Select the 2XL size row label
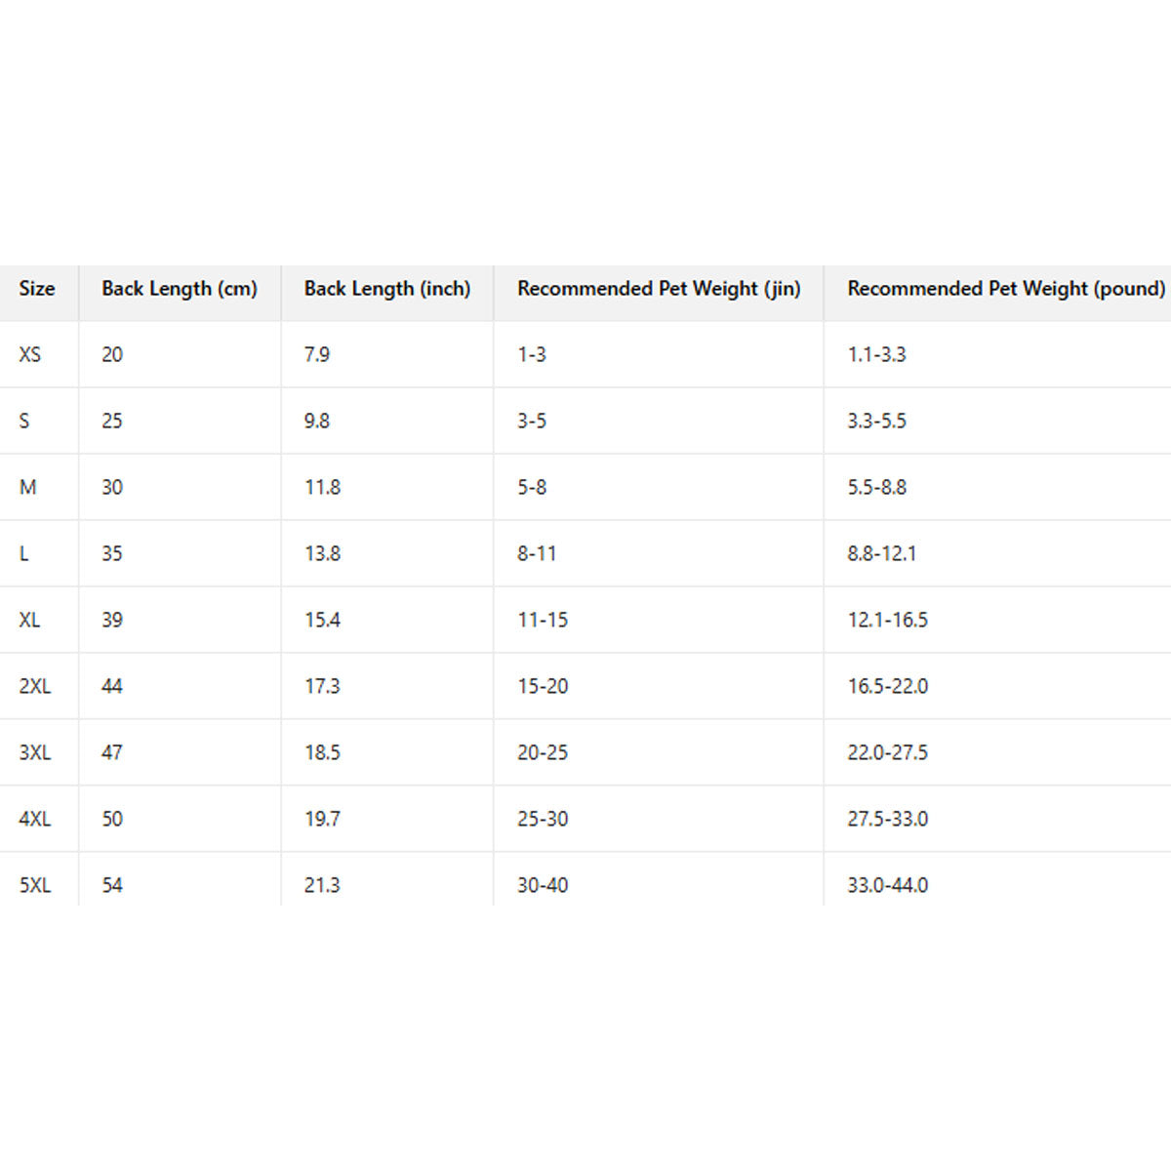The image size is (1171, 1171). point(35,686)
